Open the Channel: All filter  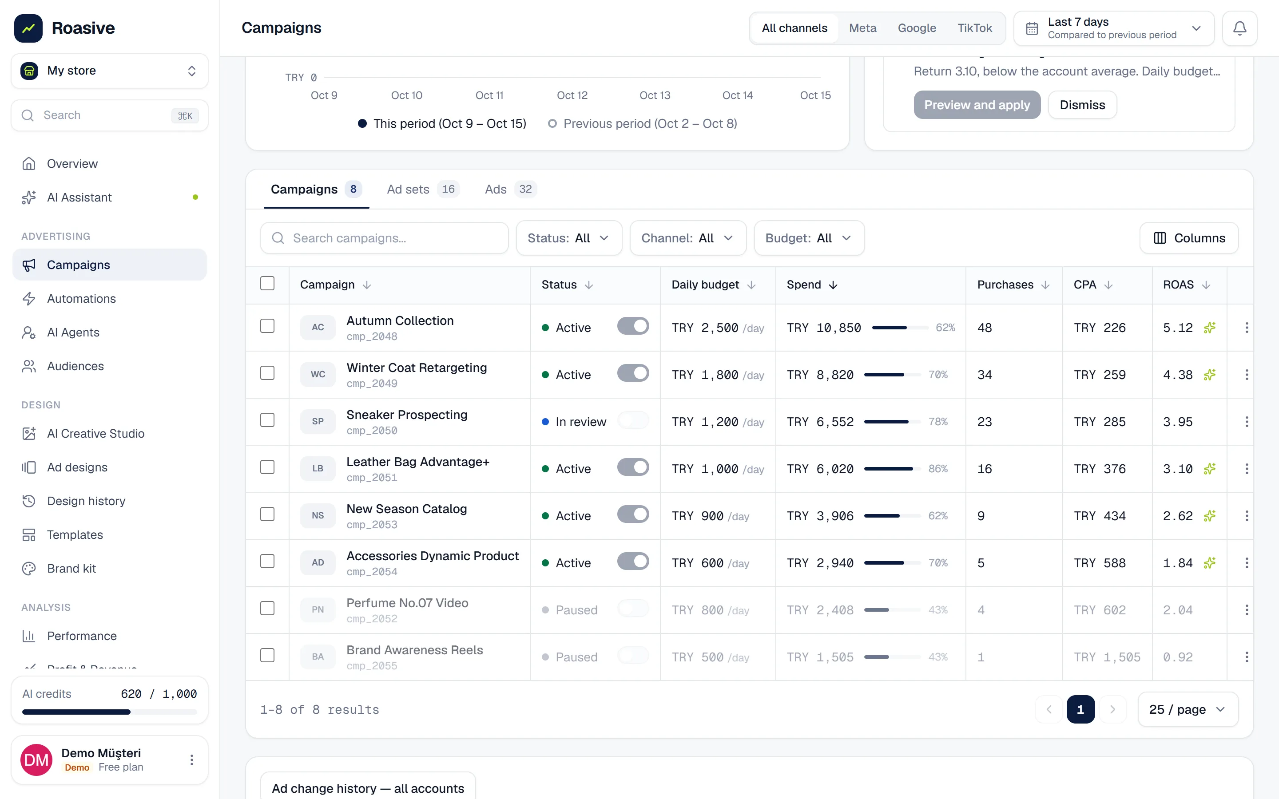[687, 238]
